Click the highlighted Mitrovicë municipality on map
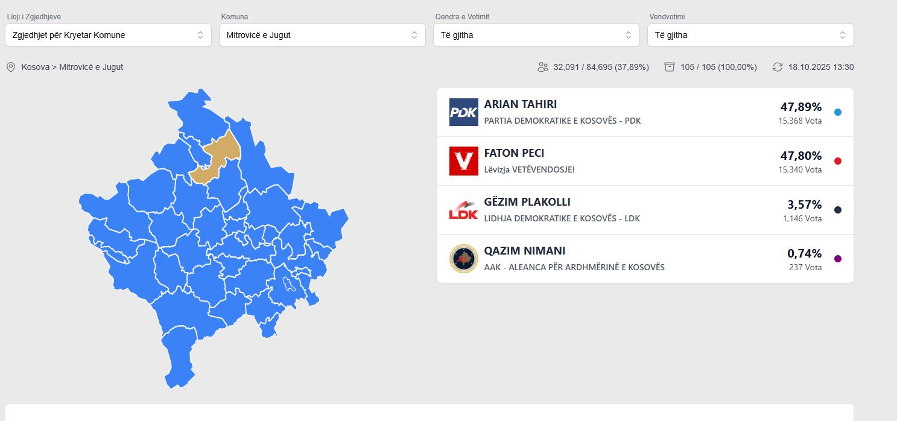 (217, 159)
